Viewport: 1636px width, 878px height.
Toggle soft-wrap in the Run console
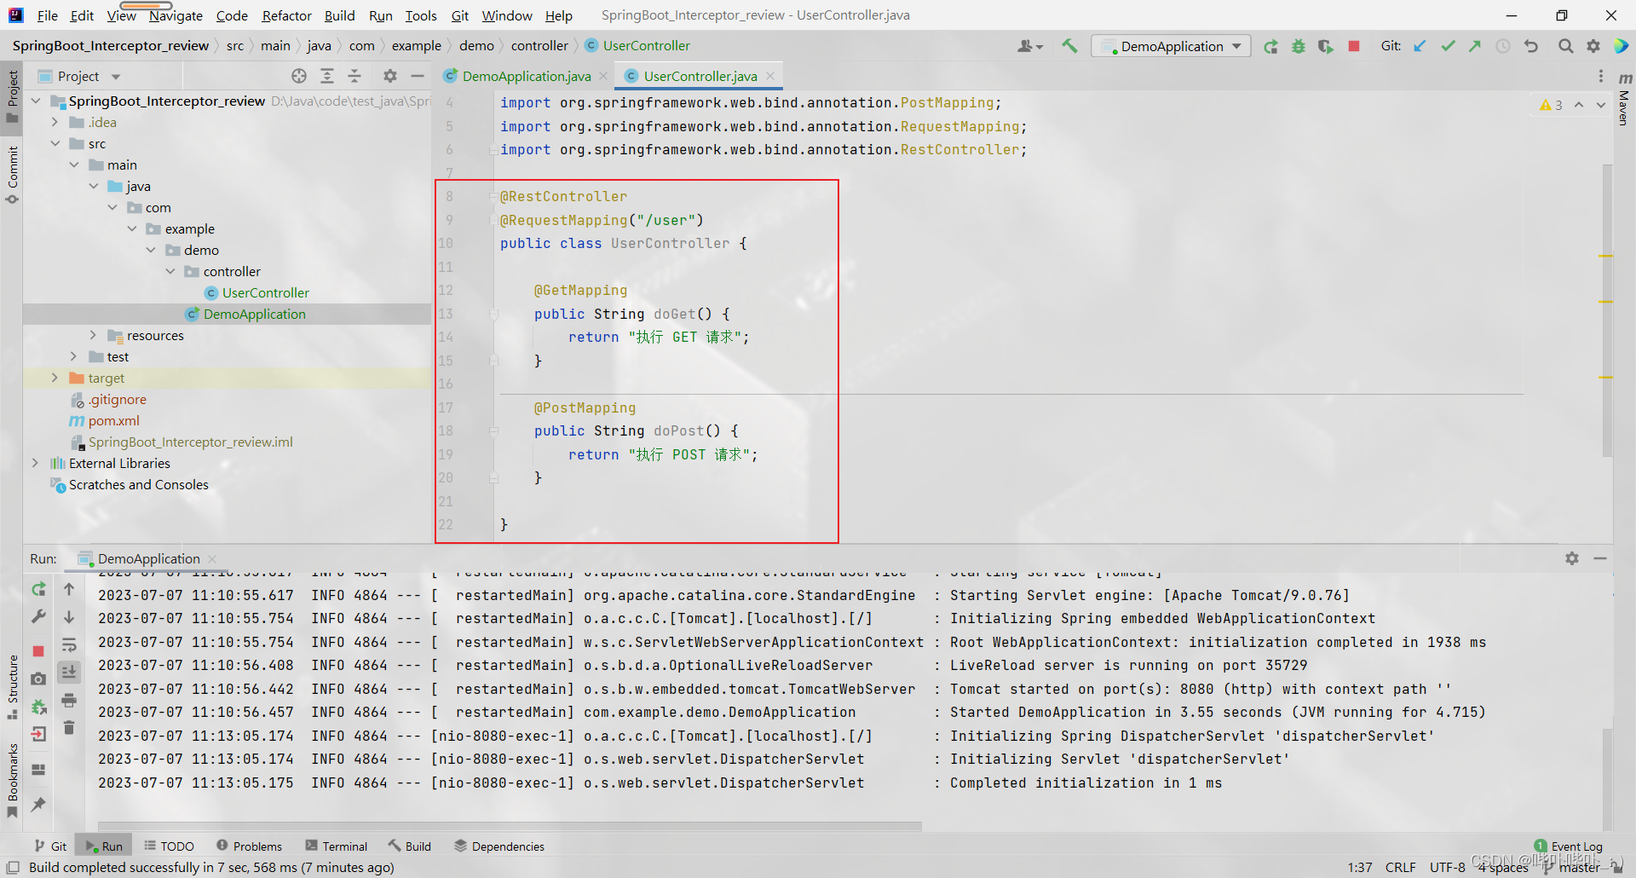pos(69,645)
